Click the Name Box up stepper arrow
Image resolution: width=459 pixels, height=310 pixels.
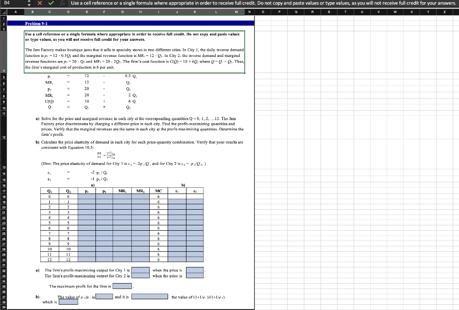29,1
